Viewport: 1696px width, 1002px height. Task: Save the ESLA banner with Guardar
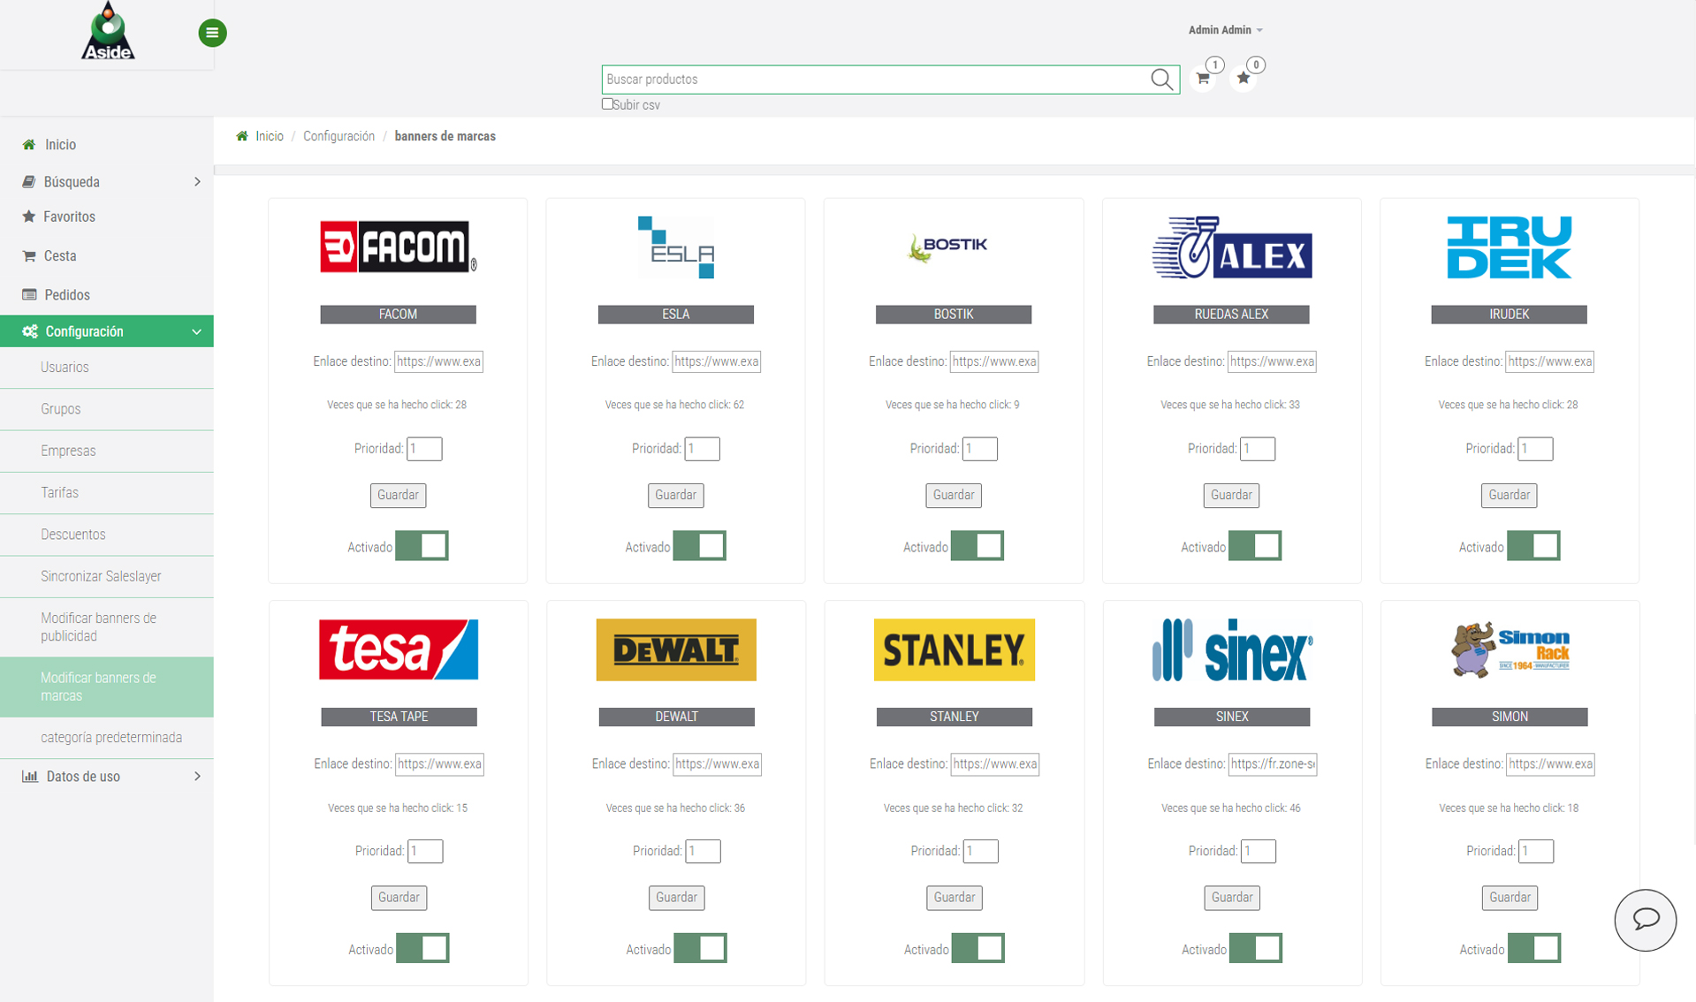click(675, 495)
